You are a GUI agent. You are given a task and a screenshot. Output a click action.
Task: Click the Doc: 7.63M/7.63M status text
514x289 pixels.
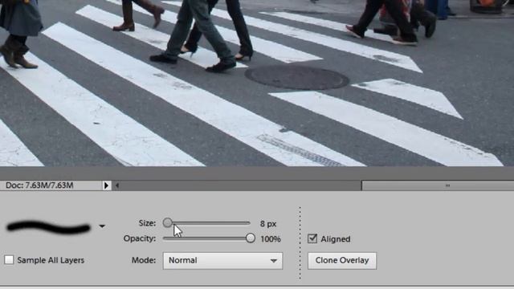39,185
